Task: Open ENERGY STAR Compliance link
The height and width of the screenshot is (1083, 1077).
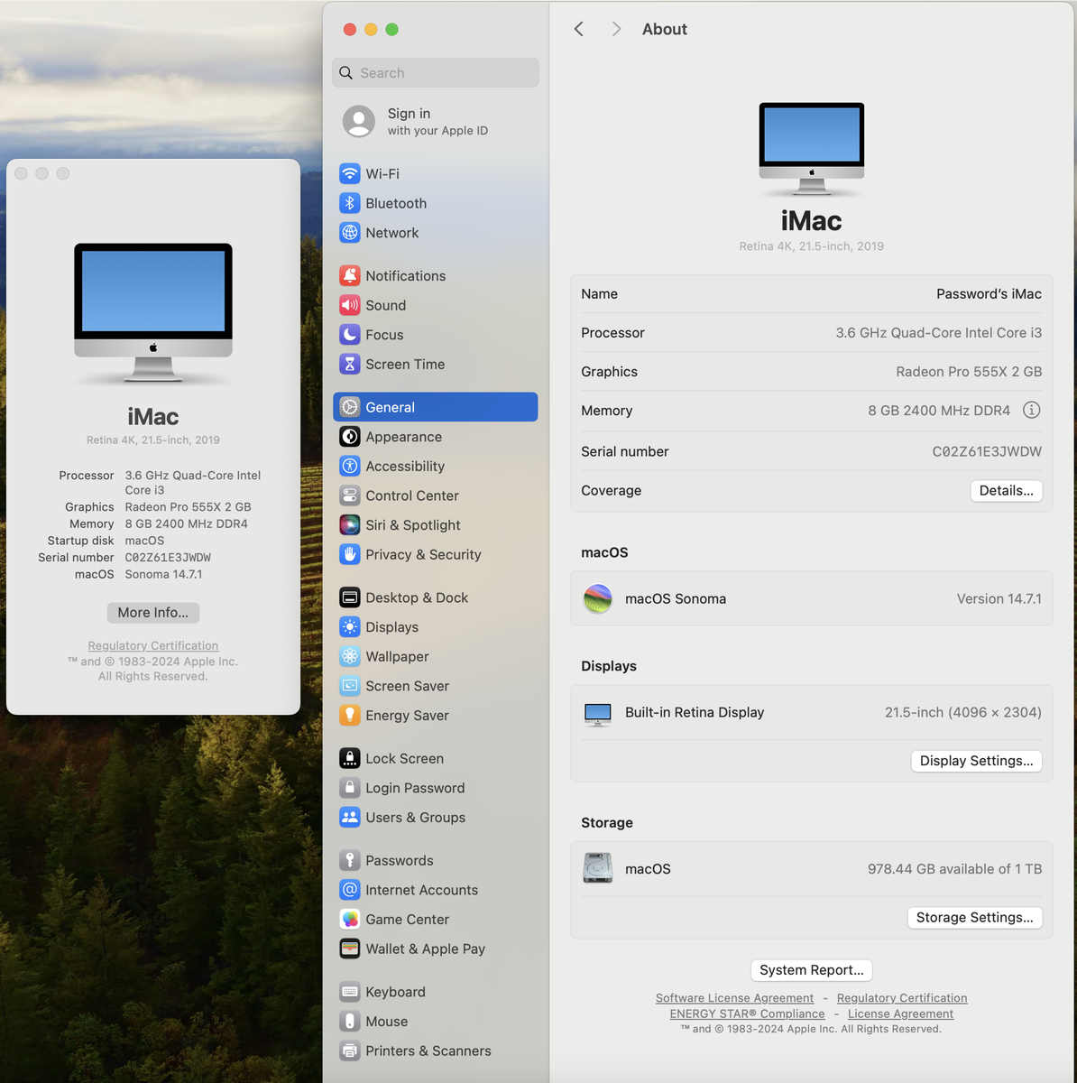Action: [x=747, y=1014]
